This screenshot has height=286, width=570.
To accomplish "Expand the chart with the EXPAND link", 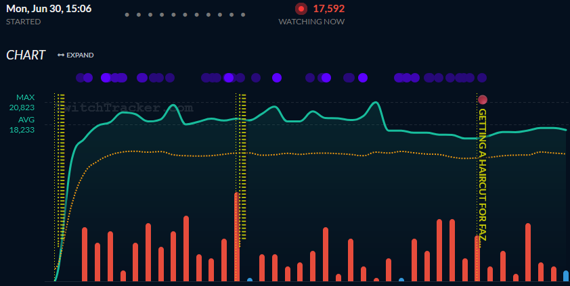I will pyautogui.click(x=76, y=55).
